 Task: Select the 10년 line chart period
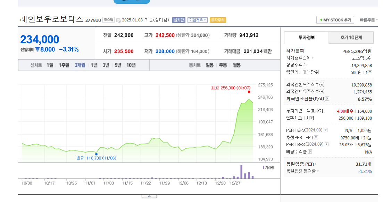(x=131, y=65)
